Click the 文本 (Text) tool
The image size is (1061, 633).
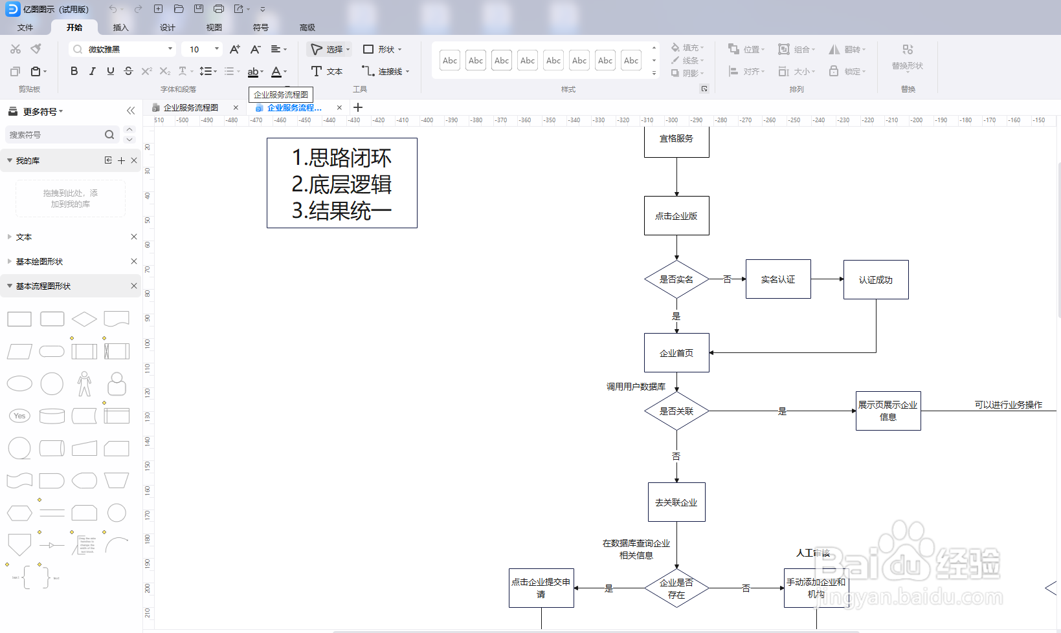[x=327, y=71]
